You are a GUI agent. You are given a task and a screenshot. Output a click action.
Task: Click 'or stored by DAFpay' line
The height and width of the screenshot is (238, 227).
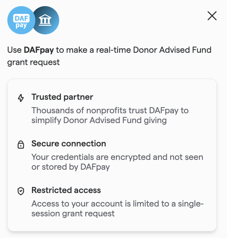[x=71, y=167]
